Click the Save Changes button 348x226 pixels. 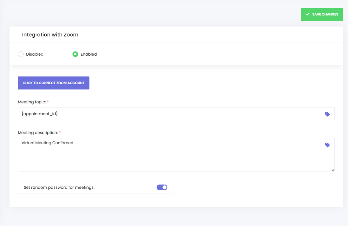322,14
